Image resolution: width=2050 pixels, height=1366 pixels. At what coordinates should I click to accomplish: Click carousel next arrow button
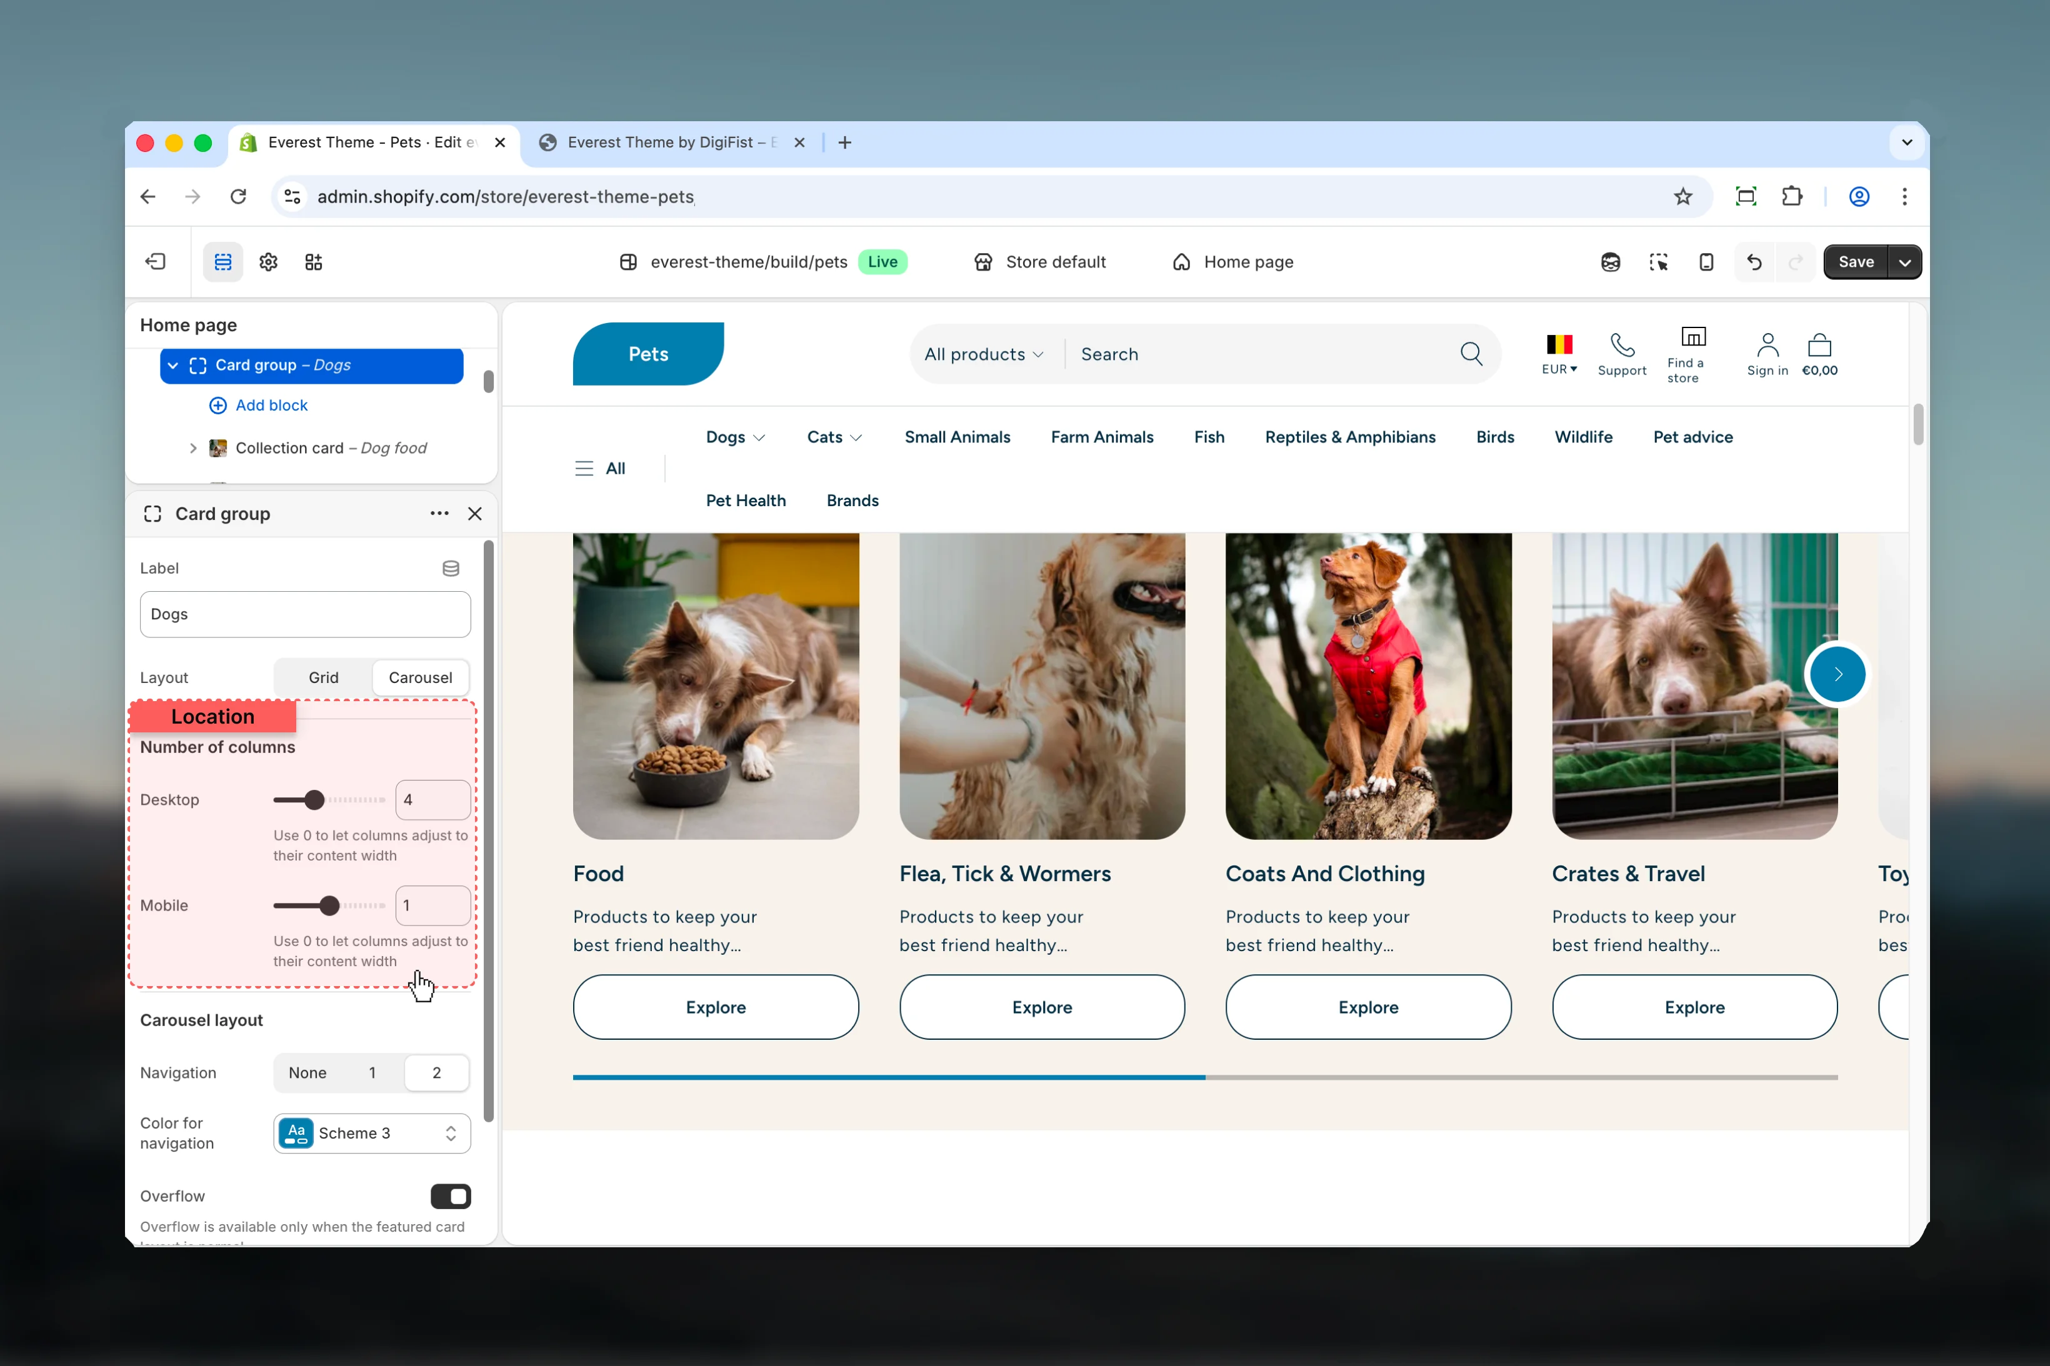click(1837, 674)
